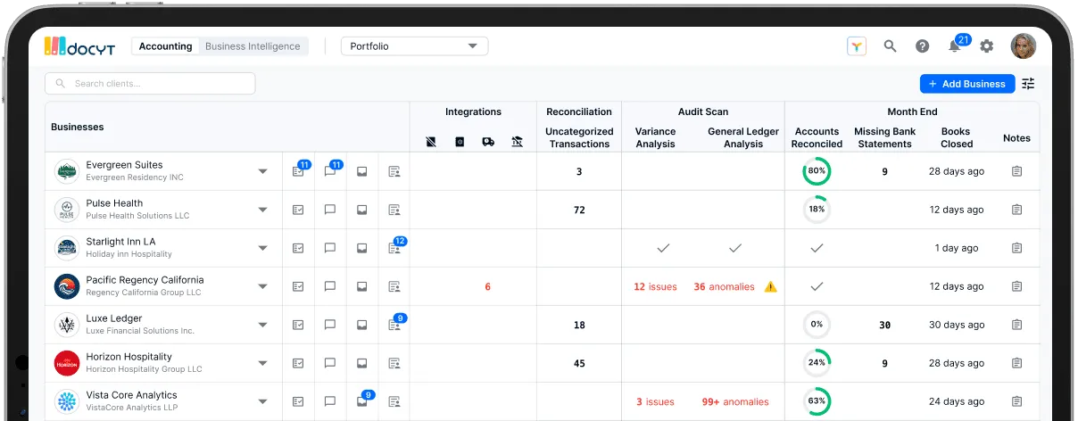Open the 12 issues link for Pacific Regency

(655, 287)
